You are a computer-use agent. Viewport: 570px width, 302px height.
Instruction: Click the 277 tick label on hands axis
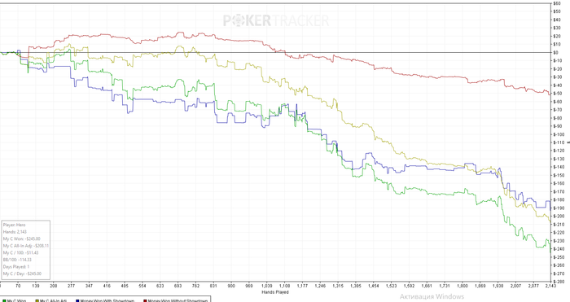click(x=72, y=286)
